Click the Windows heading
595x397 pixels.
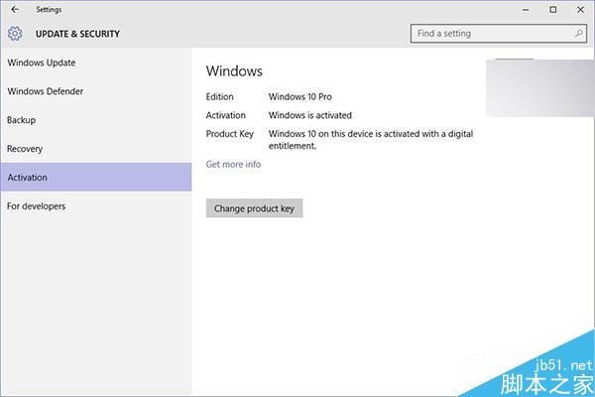[x=234, y=71]
